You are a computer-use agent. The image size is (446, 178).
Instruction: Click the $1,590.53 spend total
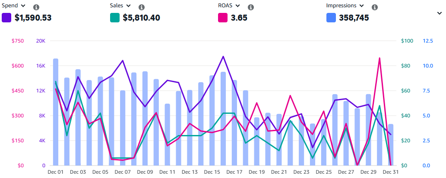(33, 18)
